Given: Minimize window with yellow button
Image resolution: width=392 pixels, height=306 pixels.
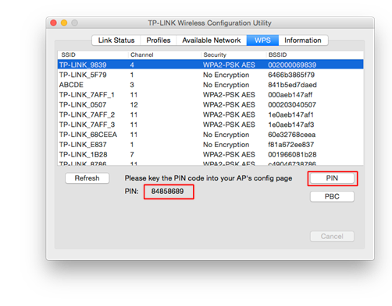Looking at the screenshot, I should coord(64,23).
